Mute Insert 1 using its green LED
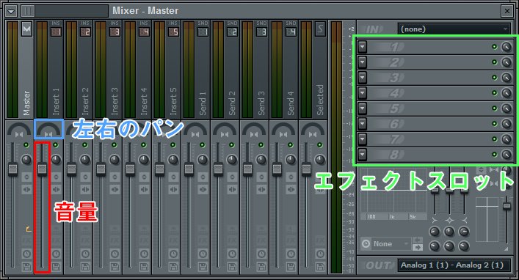 click(x=56, y=145)
